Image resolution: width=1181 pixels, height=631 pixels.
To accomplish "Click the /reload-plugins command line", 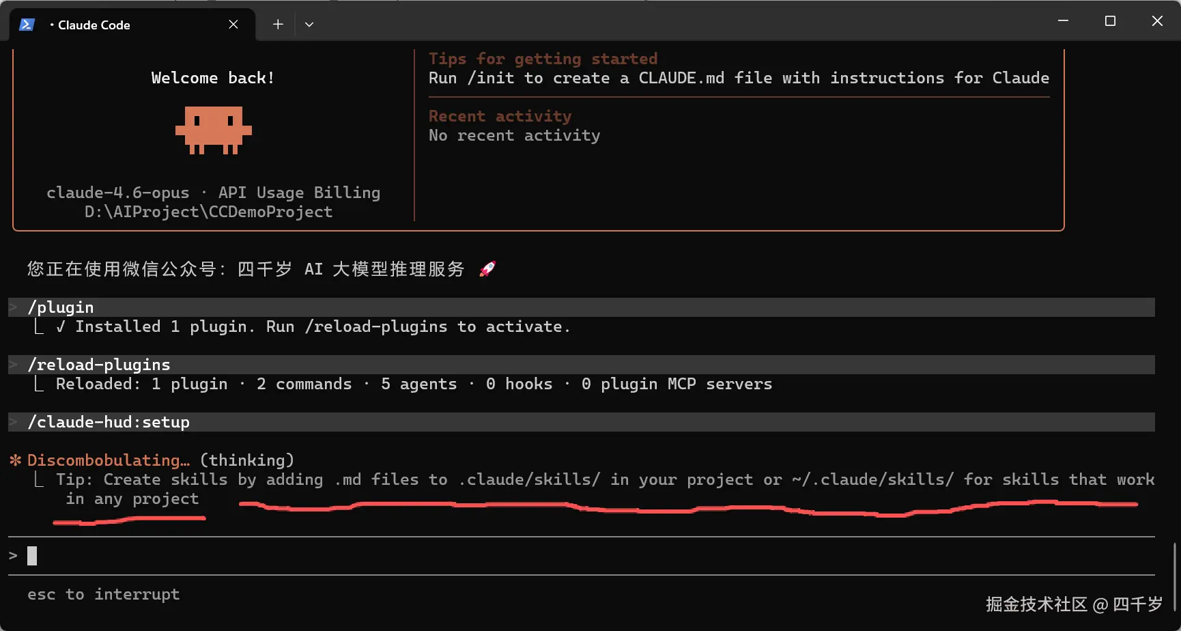I will [x=582, y=365].
